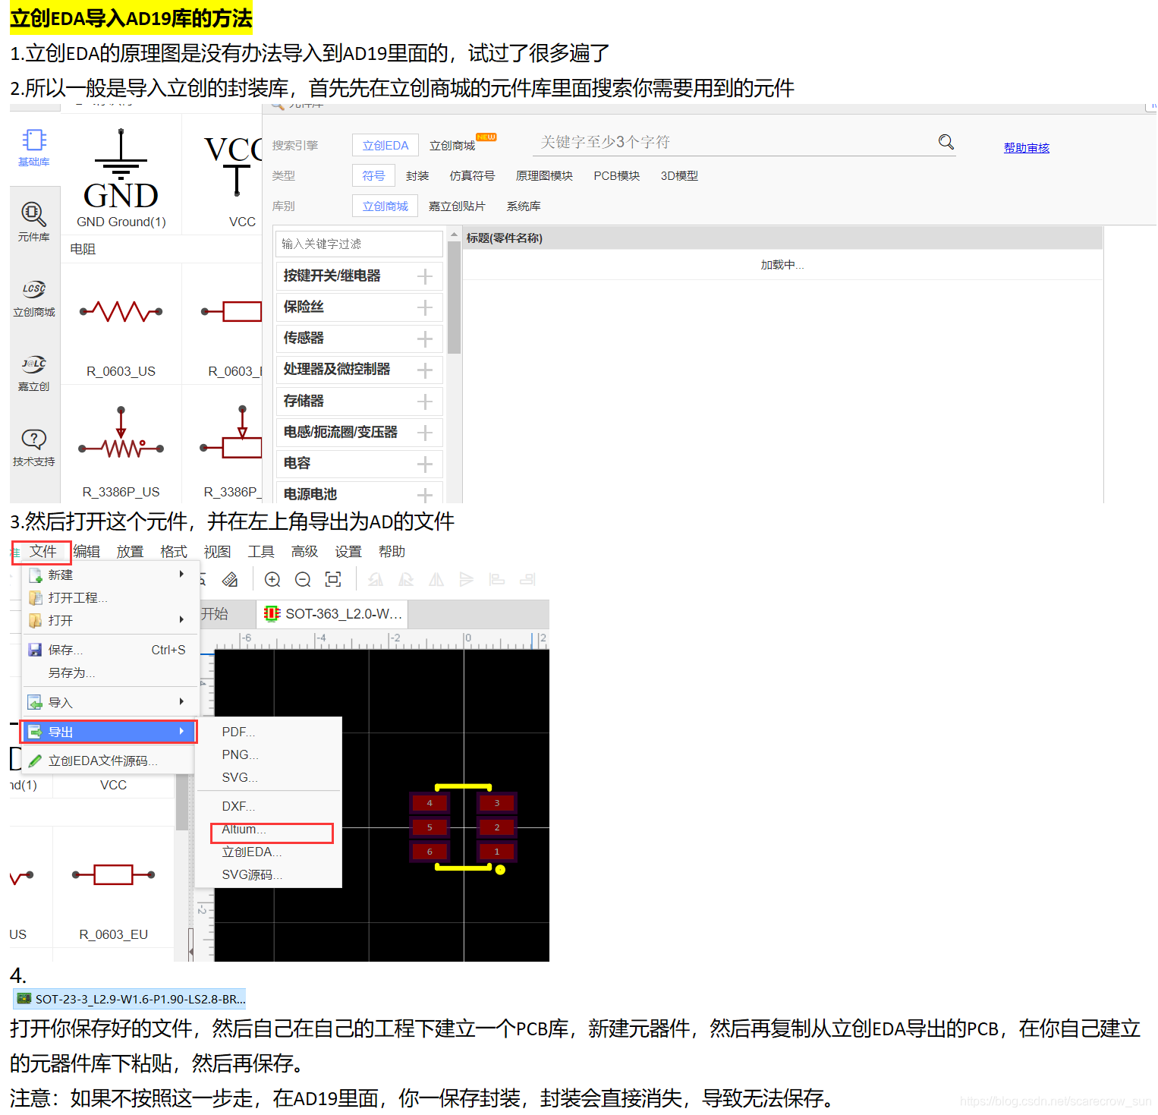Select 导出 in File menu
This screenshot has width=1158, height=1115.
[x=109, y=732]
